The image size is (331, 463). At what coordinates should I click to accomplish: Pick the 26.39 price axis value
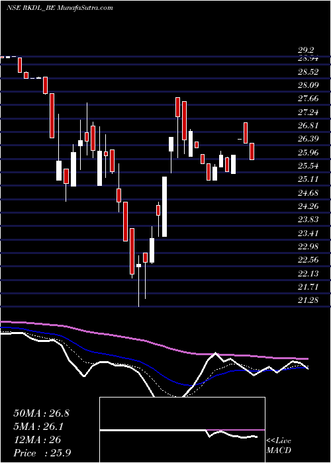click(x=308, y=139)
